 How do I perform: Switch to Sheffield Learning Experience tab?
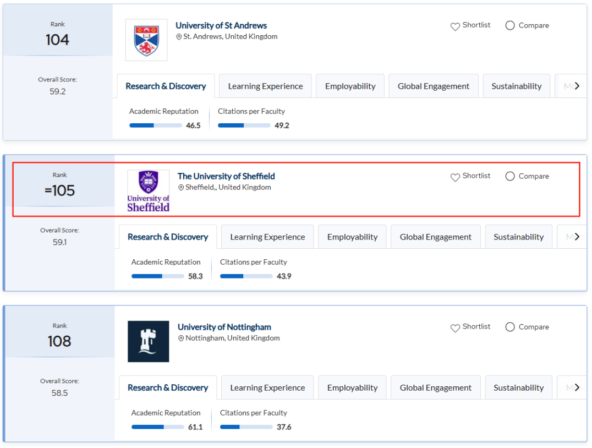268,237
